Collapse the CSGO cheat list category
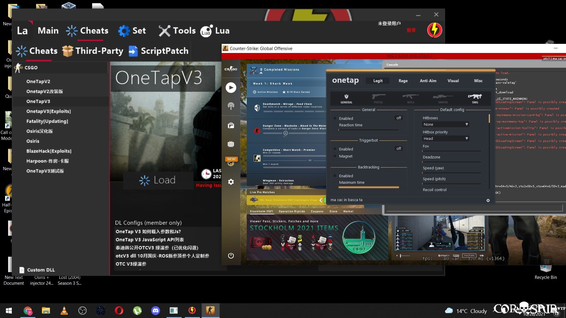 click(x=60, y=67)
